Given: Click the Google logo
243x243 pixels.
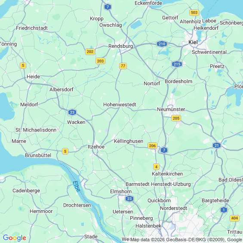Looking at the screenshot, I should (15, 238).
